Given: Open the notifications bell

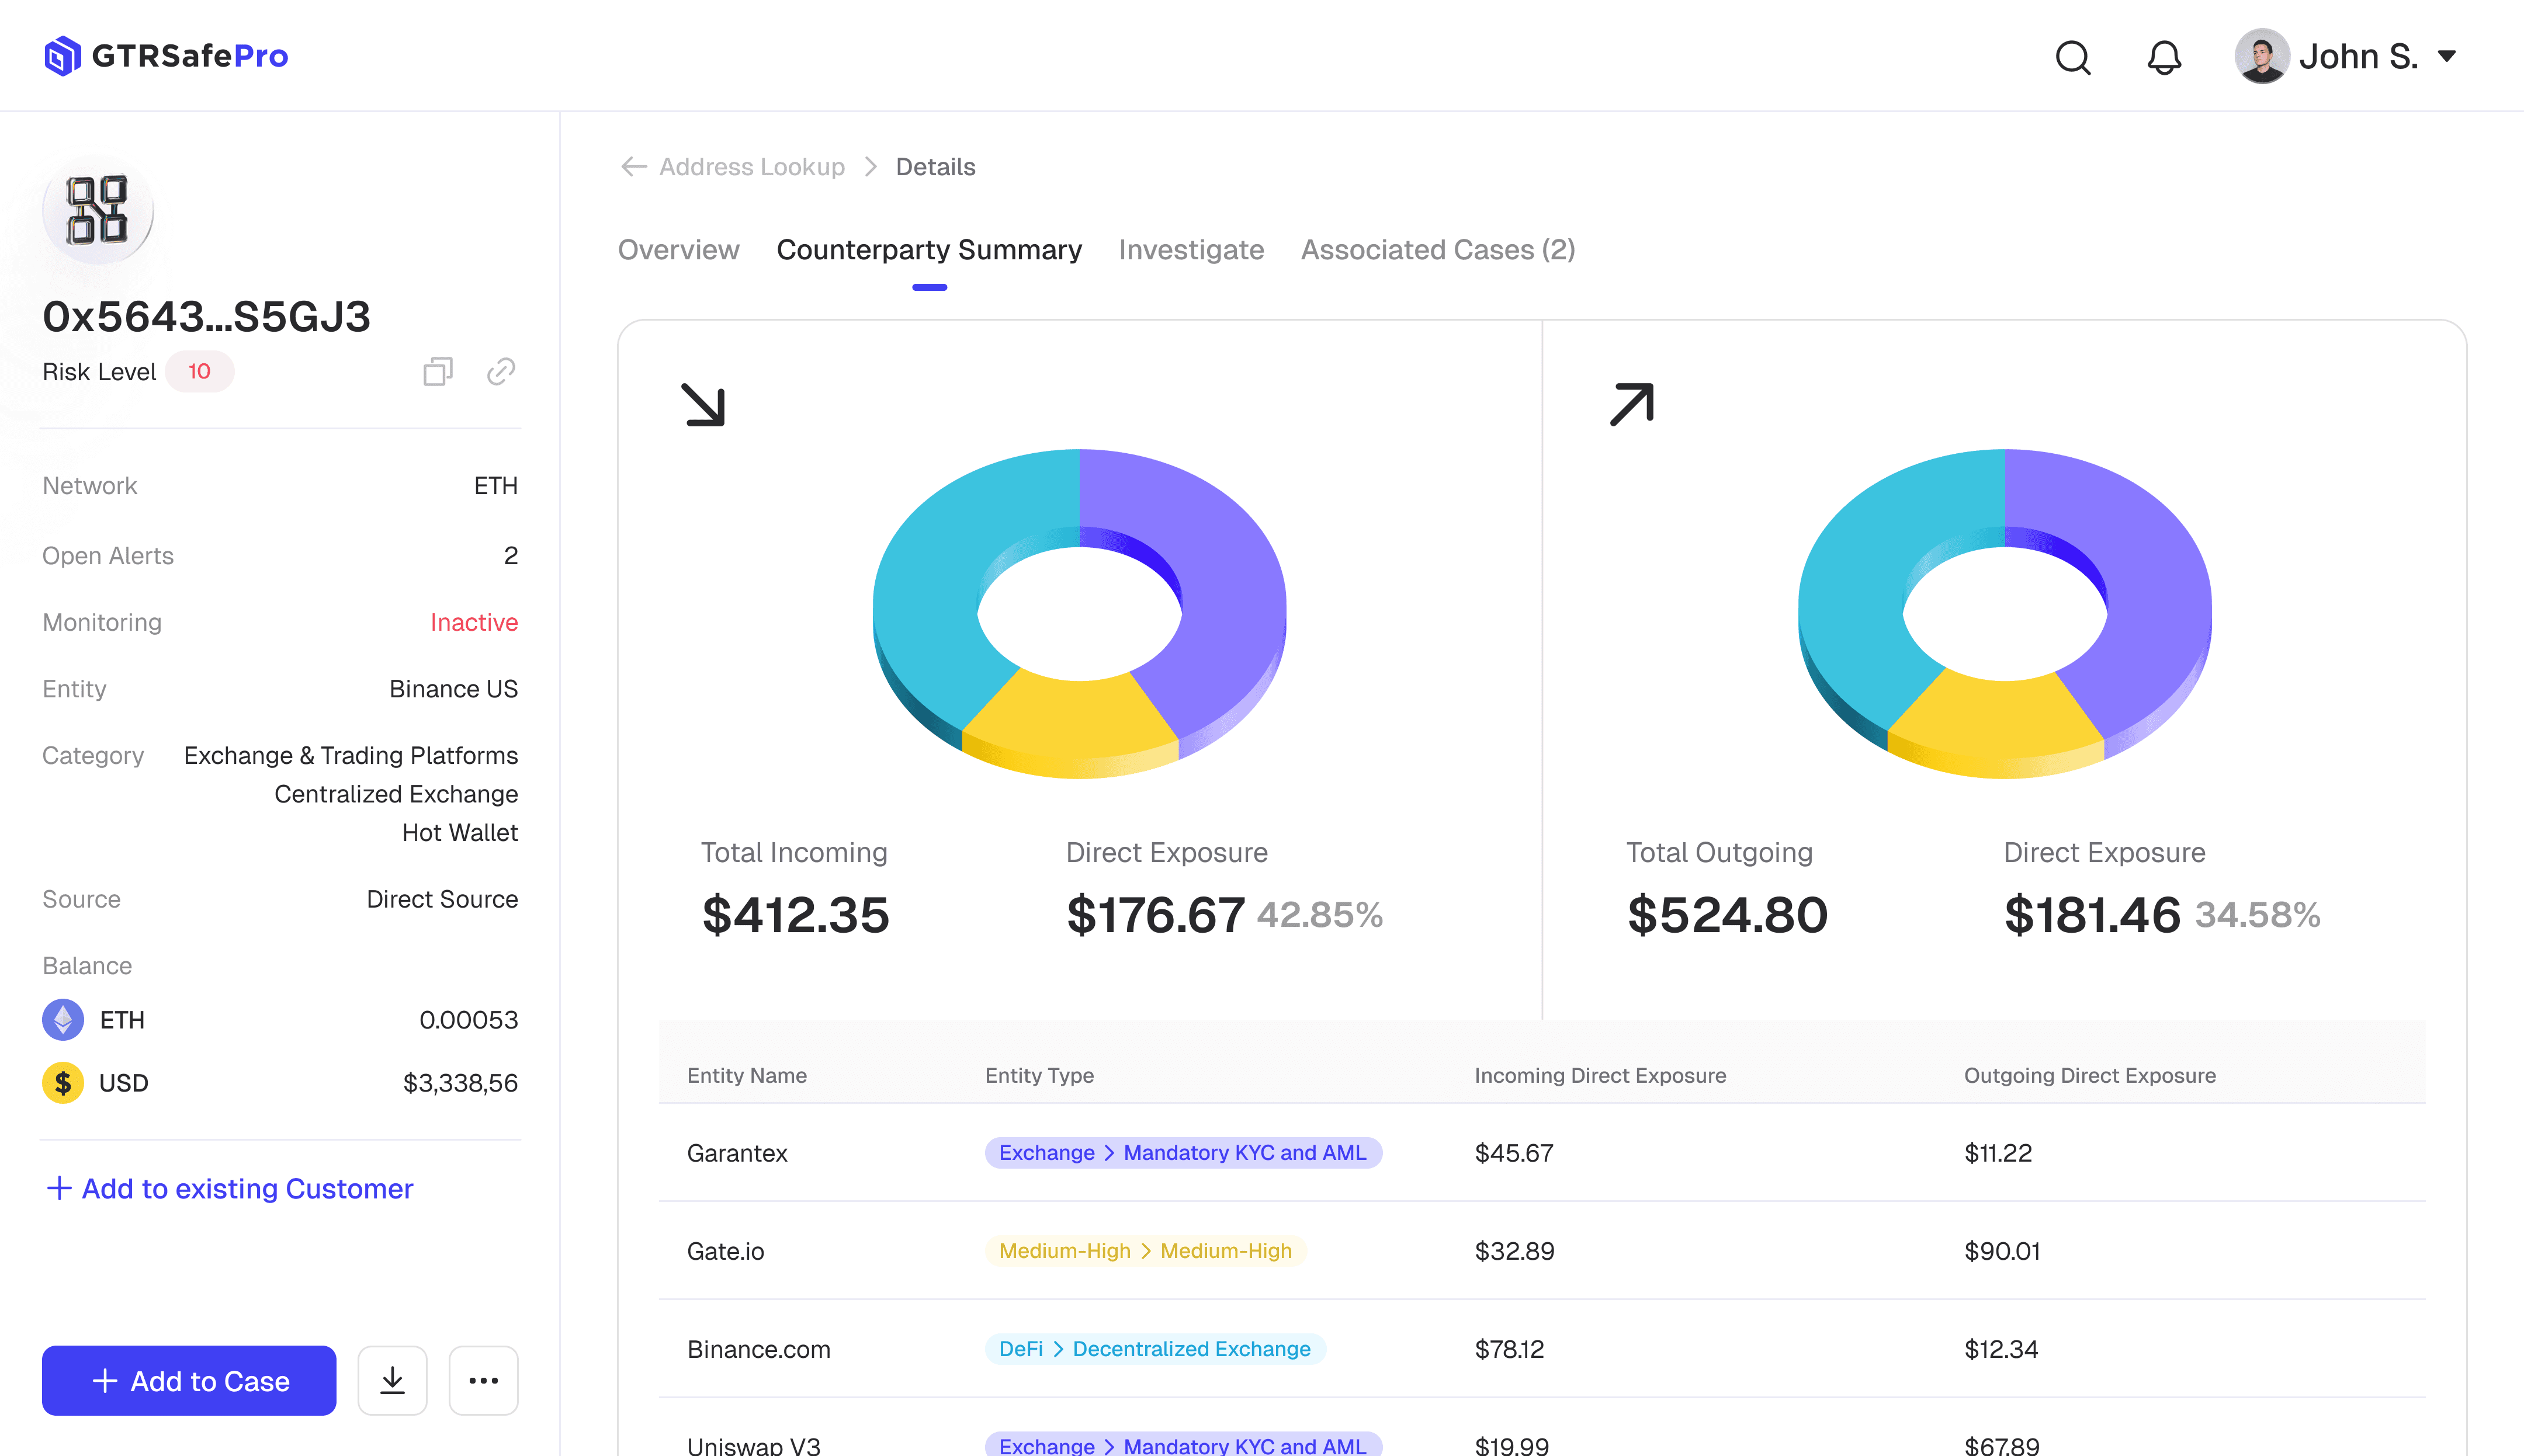Looking at the screenshot, I should click(2164, 57).
